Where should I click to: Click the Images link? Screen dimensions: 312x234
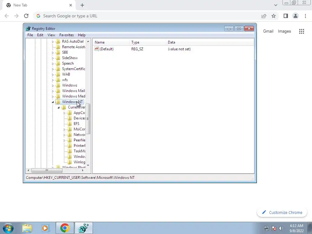(284, 31)
